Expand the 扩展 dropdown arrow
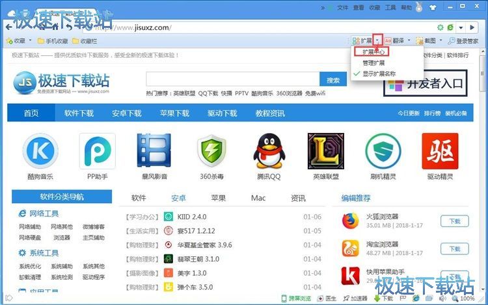The image size is (488, 305). point(377,40)
